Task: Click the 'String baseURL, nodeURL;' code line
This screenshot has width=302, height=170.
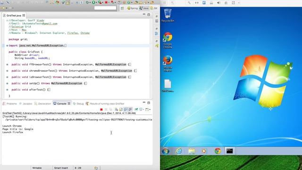Action: click(x=32, y=58)
